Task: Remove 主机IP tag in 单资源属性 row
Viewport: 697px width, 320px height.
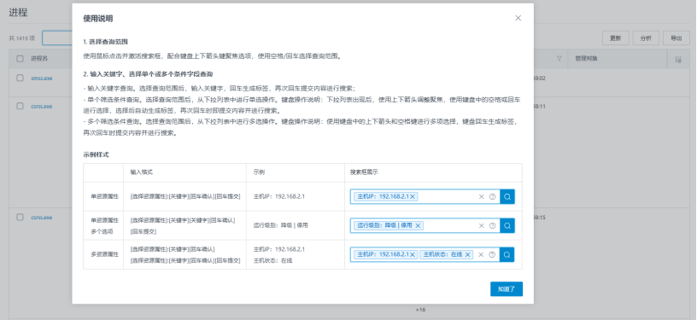Action: [413, 196]
